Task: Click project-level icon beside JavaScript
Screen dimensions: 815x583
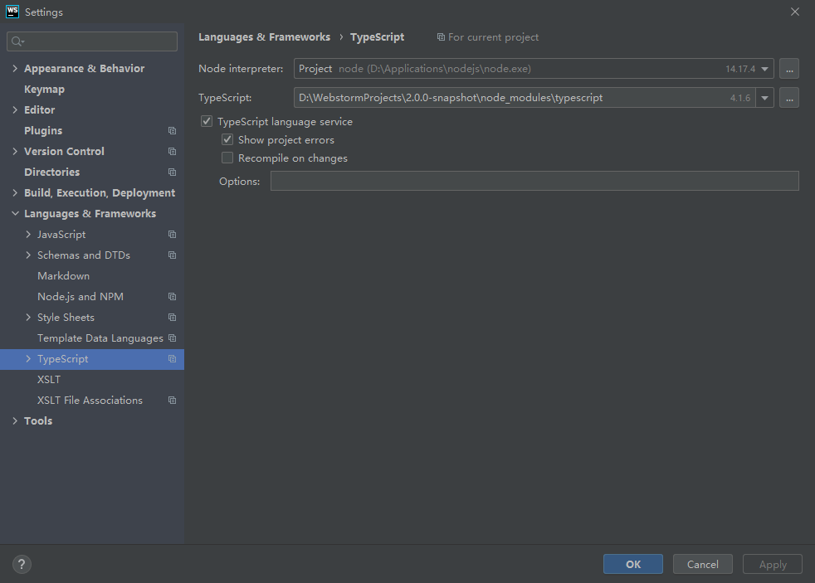Action: click(172, 235)
